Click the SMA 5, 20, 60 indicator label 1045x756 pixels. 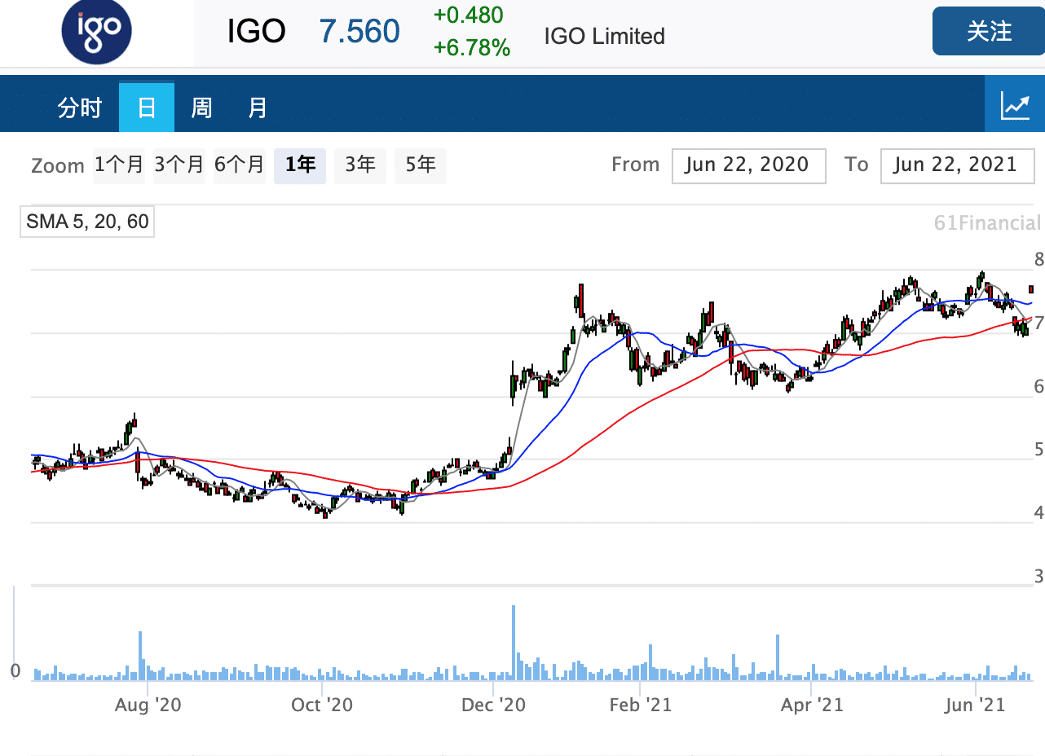(87, 222)
